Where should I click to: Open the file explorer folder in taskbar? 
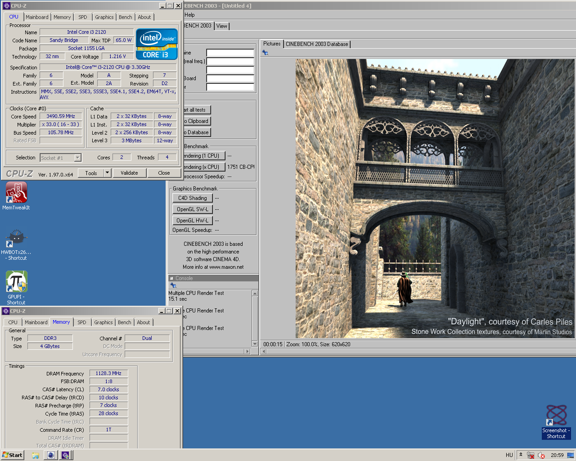point(36,455)
